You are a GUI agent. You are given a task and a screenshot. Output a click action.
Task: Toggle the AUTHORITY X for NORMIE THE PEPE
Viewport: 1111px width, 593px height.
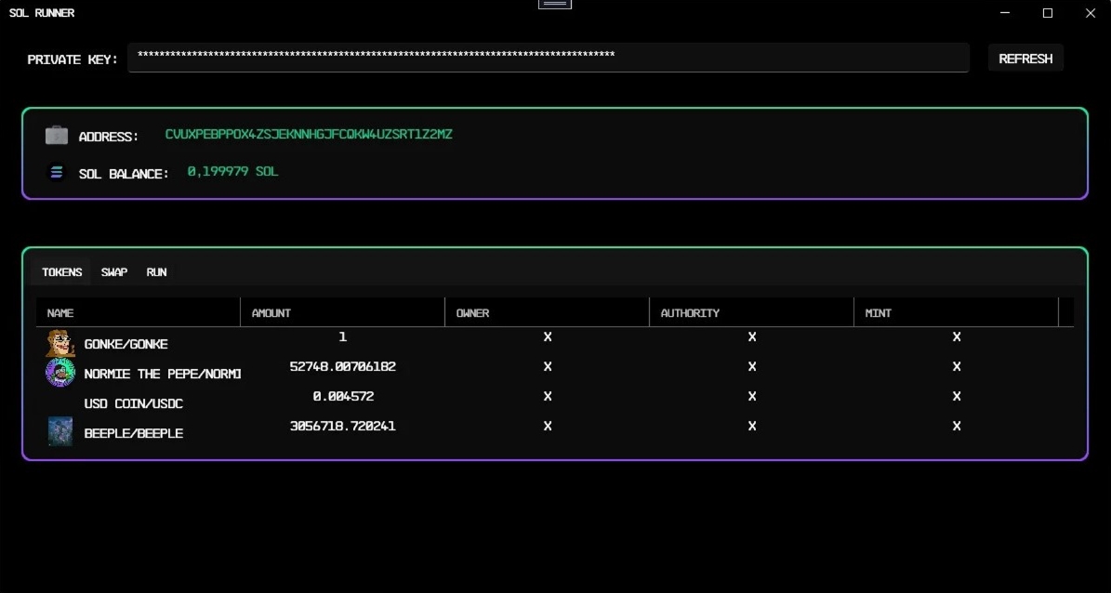(x=751, y=366)
